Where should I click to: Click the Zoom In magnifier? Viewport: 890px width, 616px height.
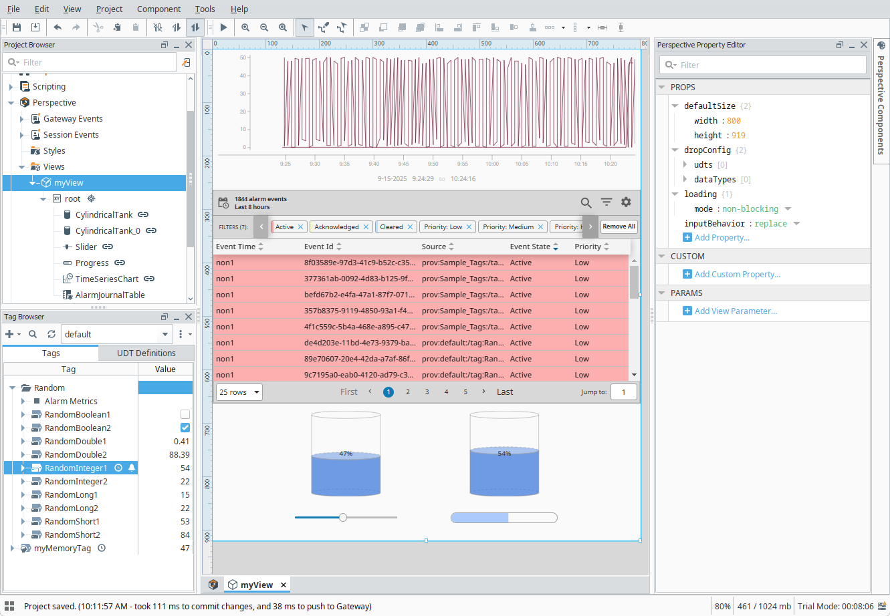pos(245,27)
